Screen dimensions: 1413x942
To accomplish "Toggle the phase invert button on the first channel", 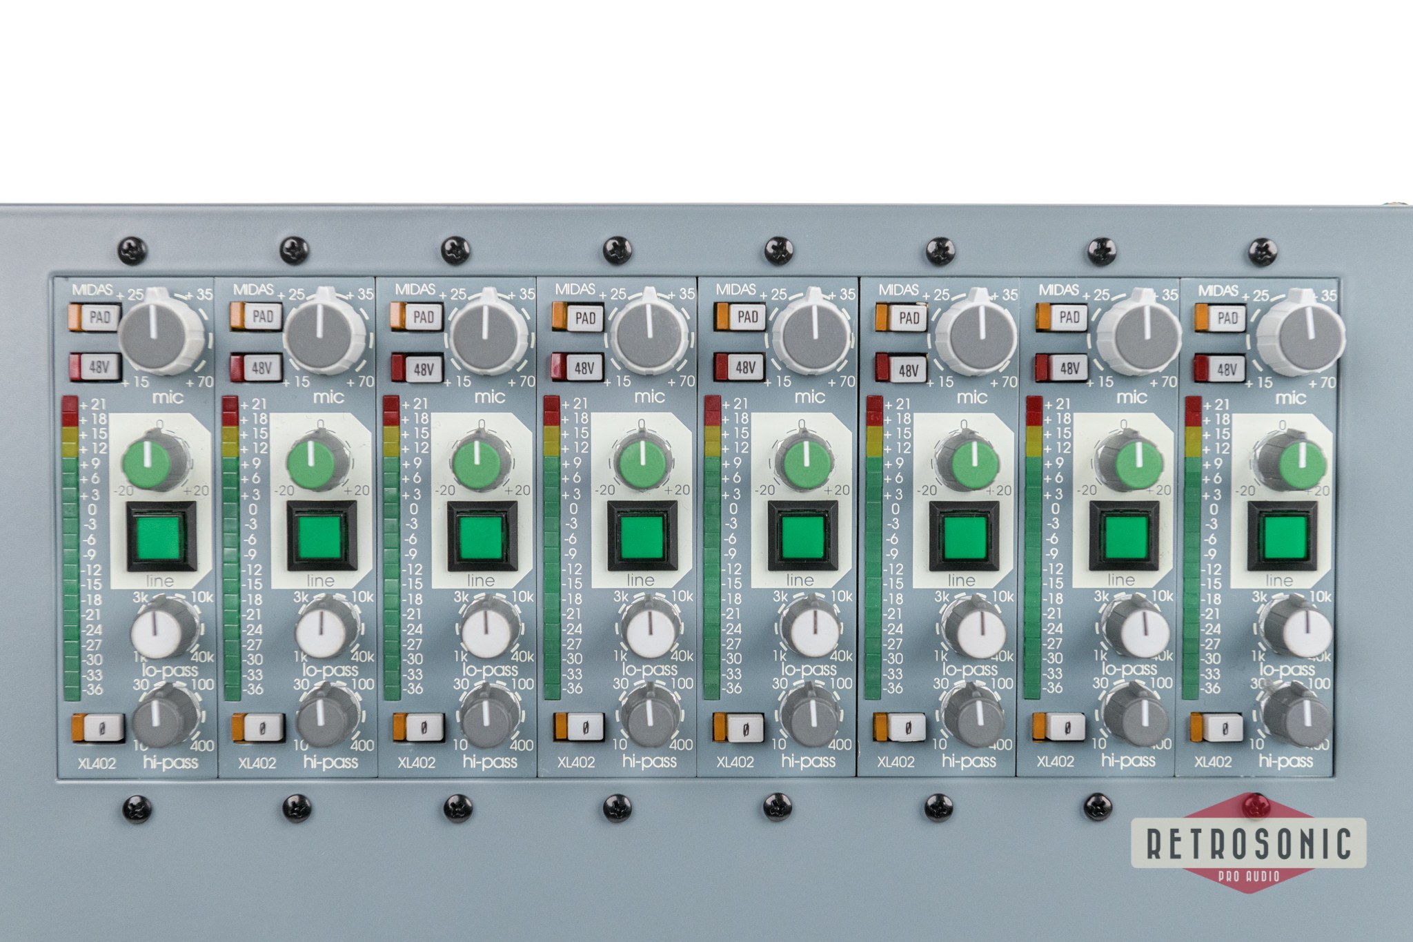I will pos(98,727).
